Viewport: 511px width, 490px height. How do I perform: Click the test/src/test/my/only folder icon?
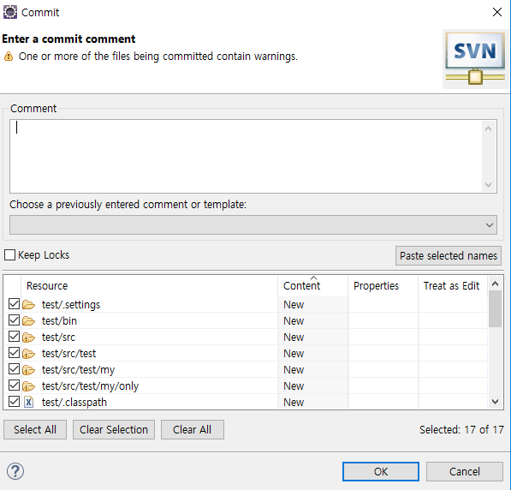(29, 386)
